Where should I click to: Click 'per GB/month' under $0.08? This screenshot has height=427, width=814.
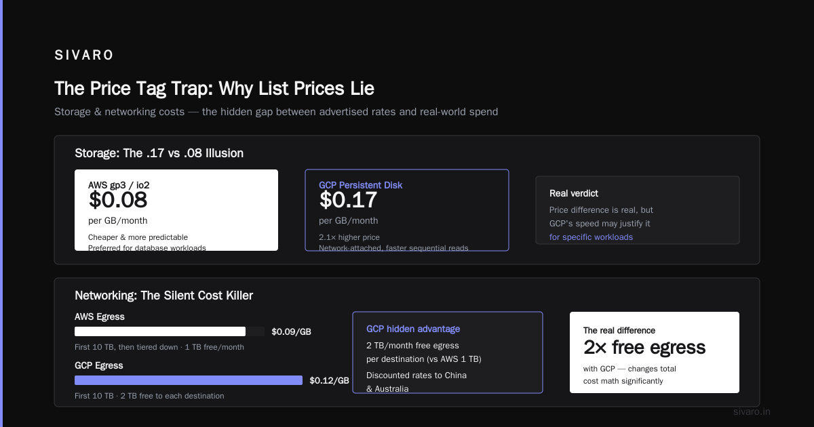coord(117,221)
